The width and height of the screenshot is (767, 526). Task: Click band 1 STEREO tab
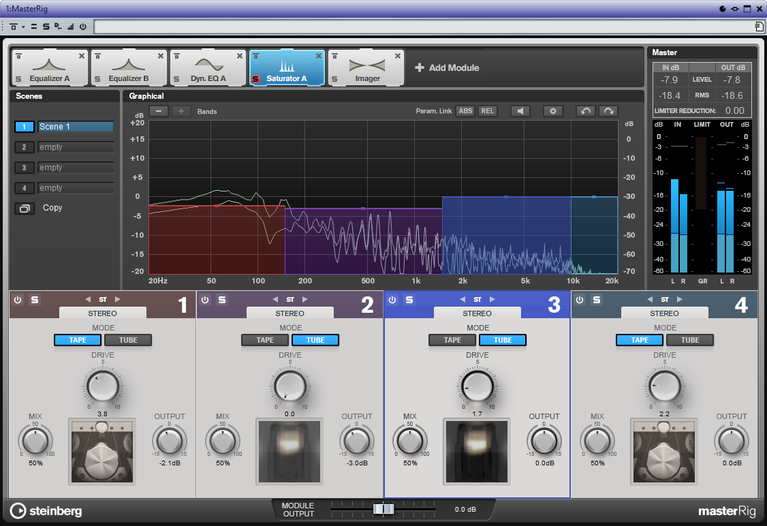pos(103,313)
